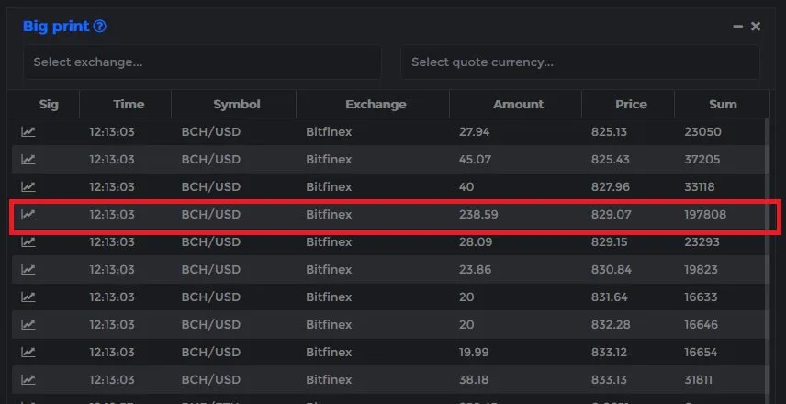Select the sum value 19823
The image size is (786, 404).
click(702, 270)
